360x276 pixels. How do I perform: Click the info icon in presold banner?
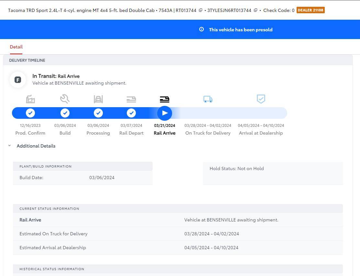tap(202, 29)
